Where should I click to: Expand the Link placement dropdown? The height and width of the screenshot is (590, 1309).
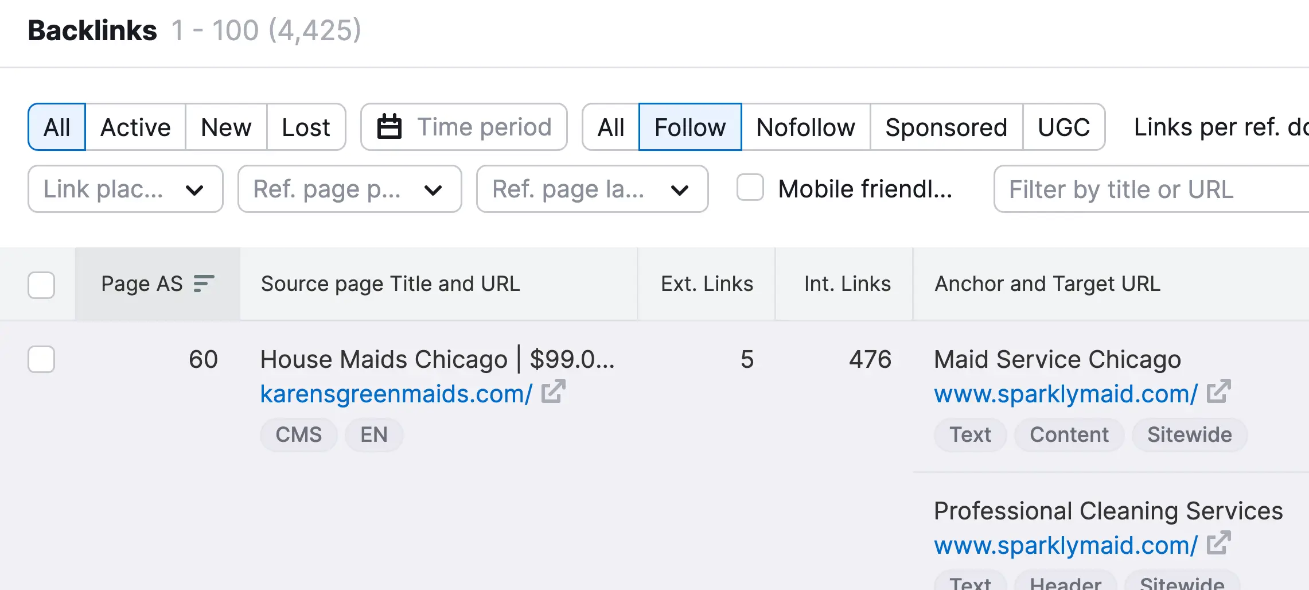pyautogui.click(x=125, y=189)
